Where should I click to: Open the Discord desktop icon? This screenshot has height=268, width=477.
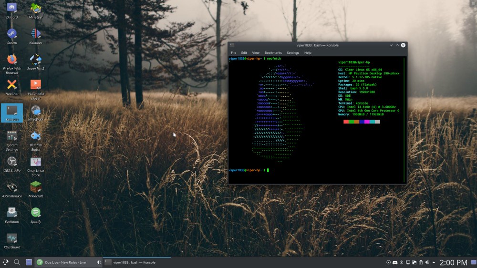pyautogui.click(x=12, y=10)
